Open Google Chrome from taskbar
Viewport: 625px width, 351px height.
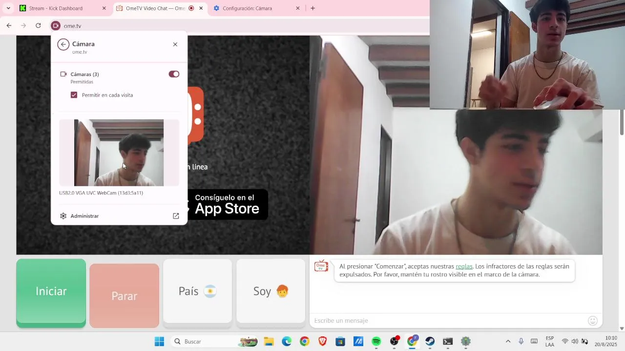305,342
